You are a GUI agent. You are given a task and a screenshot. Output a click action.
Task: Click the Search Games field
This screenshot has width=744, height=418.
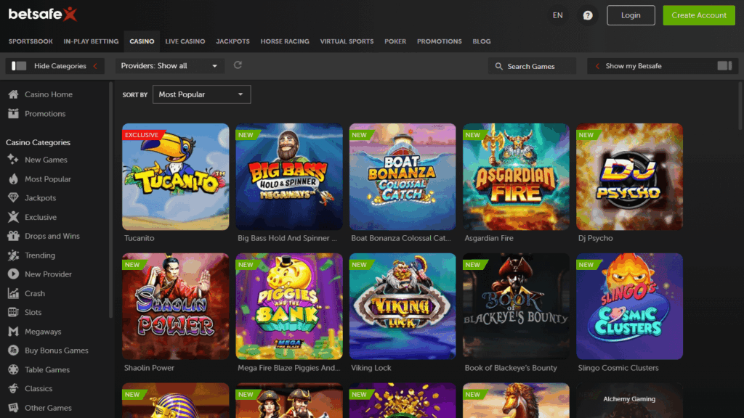click(532, 66)
